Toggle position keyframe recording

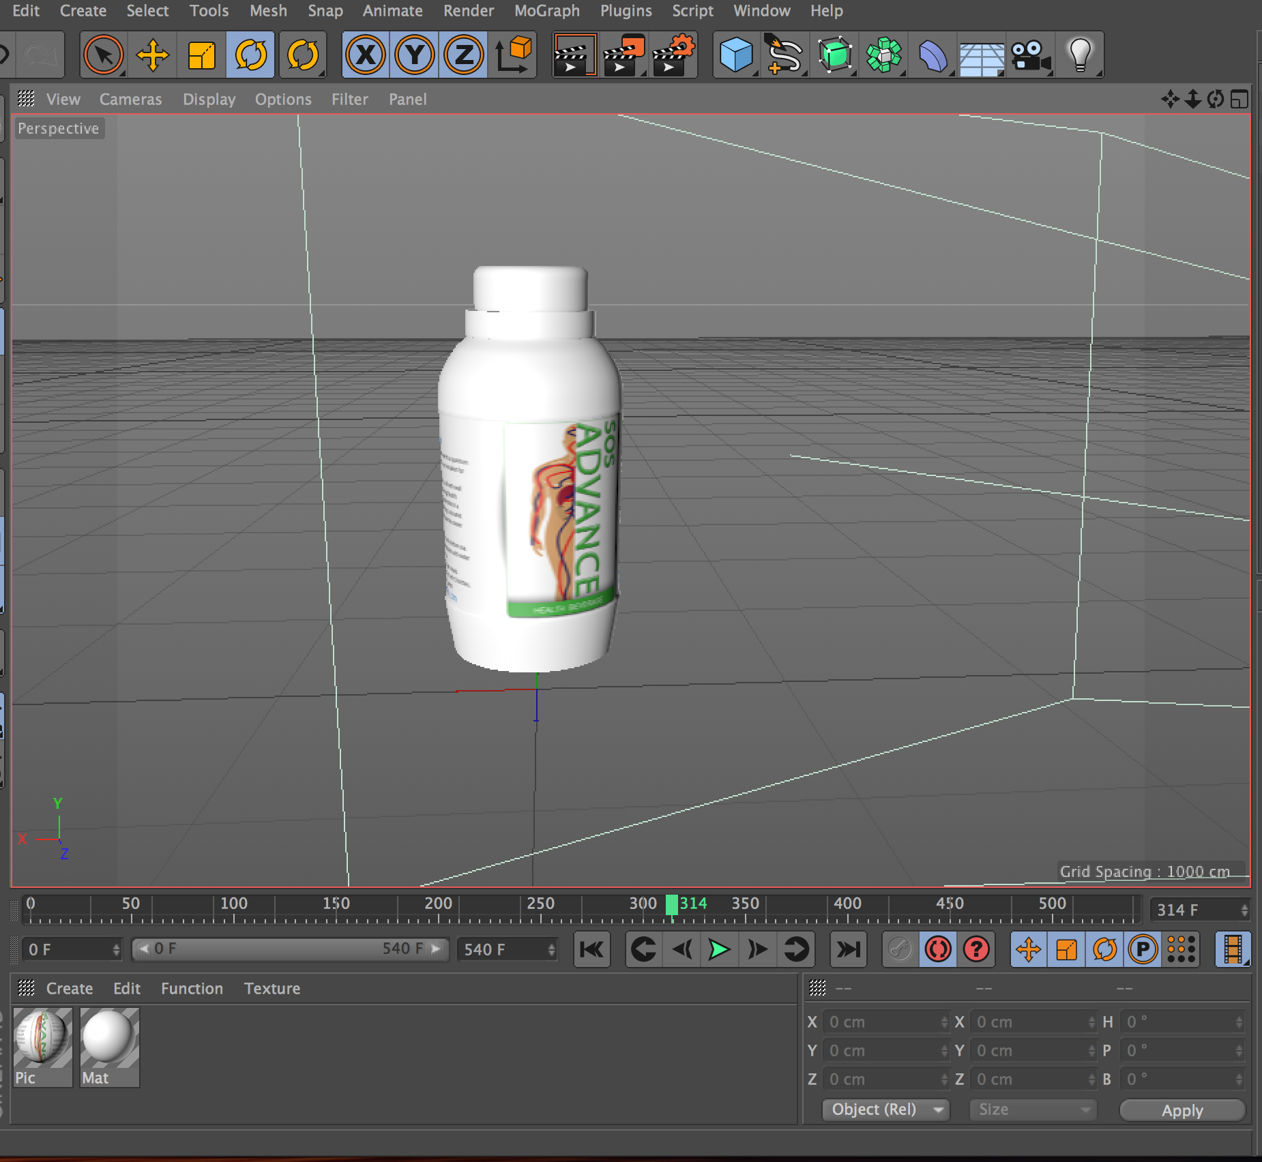[x=1029, y=949]
